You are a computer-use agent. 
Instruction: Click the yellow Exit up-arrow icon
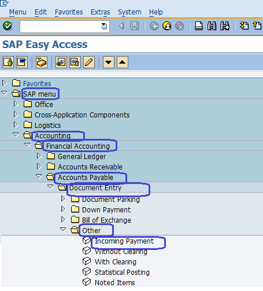point(167,26)
